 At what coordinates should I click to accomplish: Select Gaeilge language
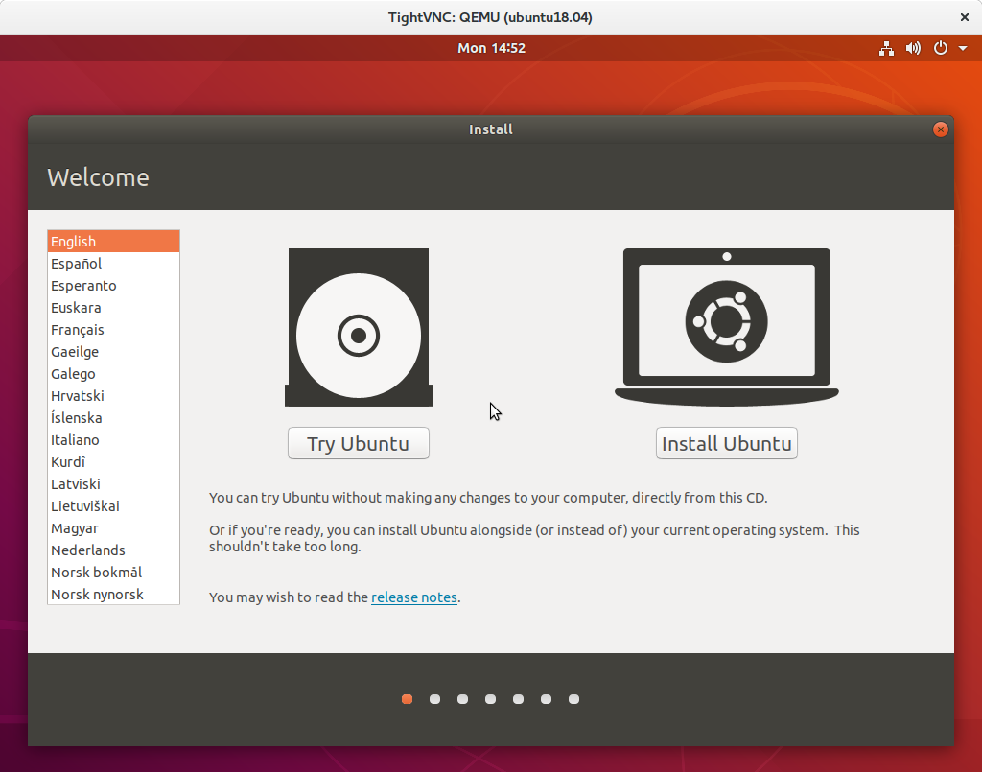pyautogui.click(x=113, y=352)
